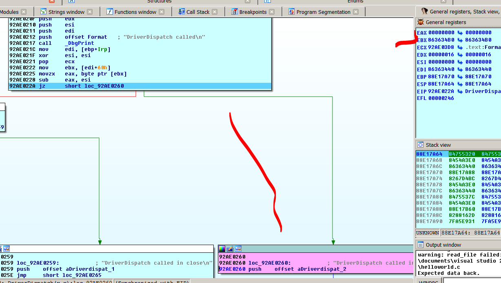Click the EBX register value 863634B0

click(441, 40)
